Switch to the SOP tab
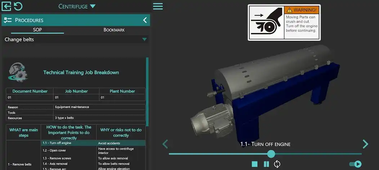The width and height of the screenshot is (379, 170). pyautogui.click(x=37, y=30)
